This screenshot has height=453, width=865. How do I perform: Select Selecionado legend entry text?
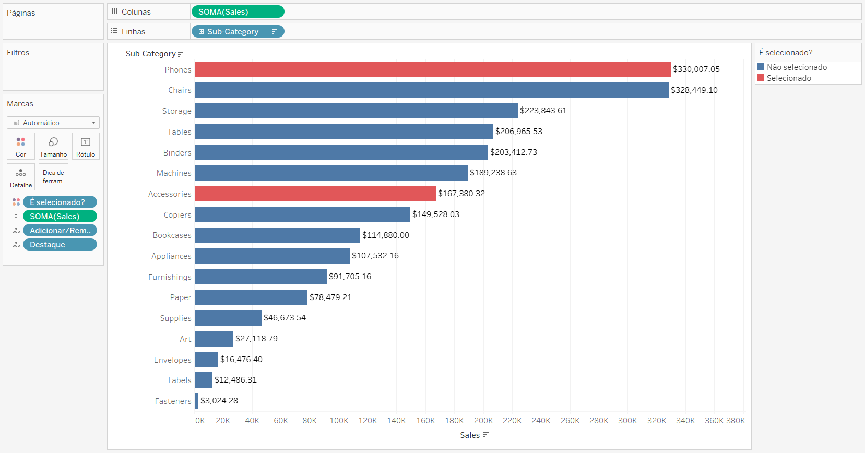coord(789,78)
